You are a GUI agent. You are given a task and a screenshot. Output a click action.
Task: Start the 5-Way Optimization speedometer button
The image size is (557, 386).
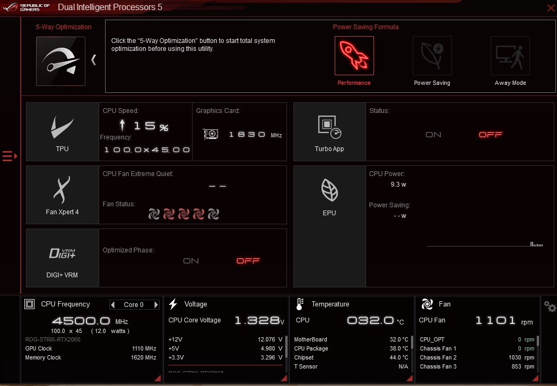61,61
